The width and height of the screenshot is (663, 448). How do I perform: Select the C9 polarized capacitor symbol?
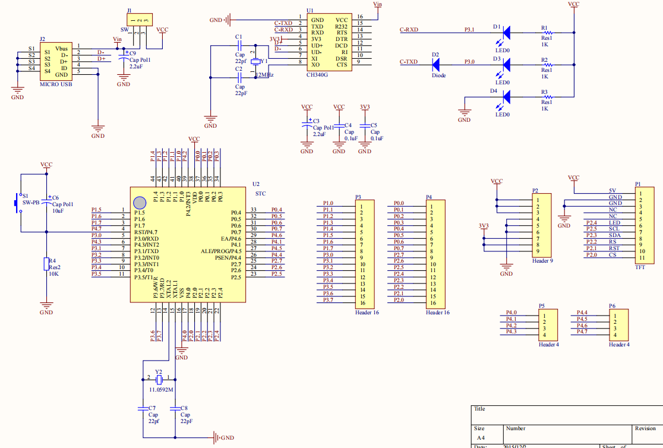(x=124, y=55)
